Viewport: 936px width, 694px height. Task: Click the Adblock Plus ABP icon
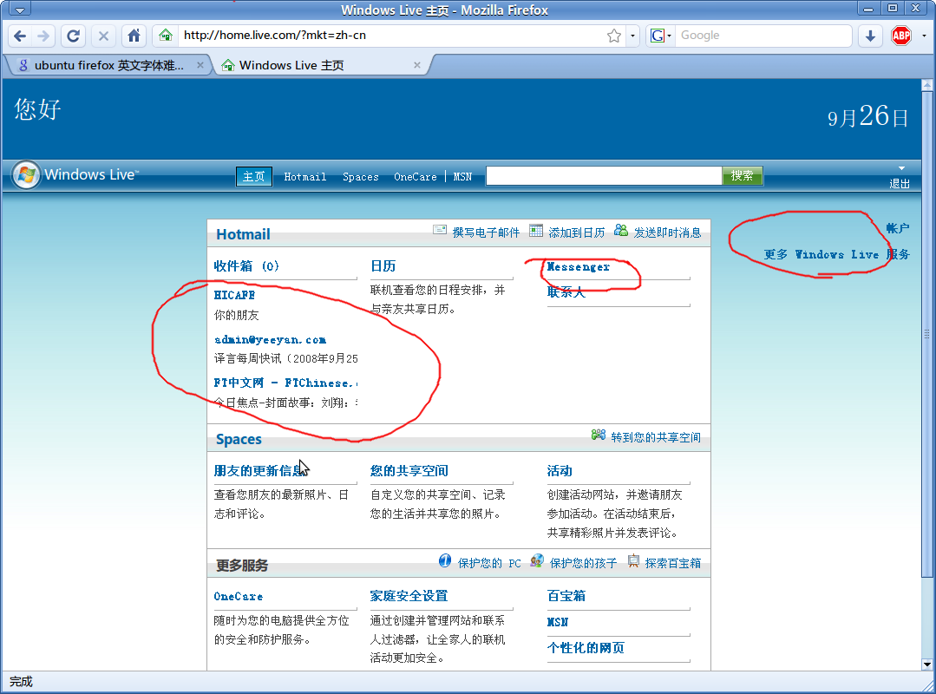point(900,36)
